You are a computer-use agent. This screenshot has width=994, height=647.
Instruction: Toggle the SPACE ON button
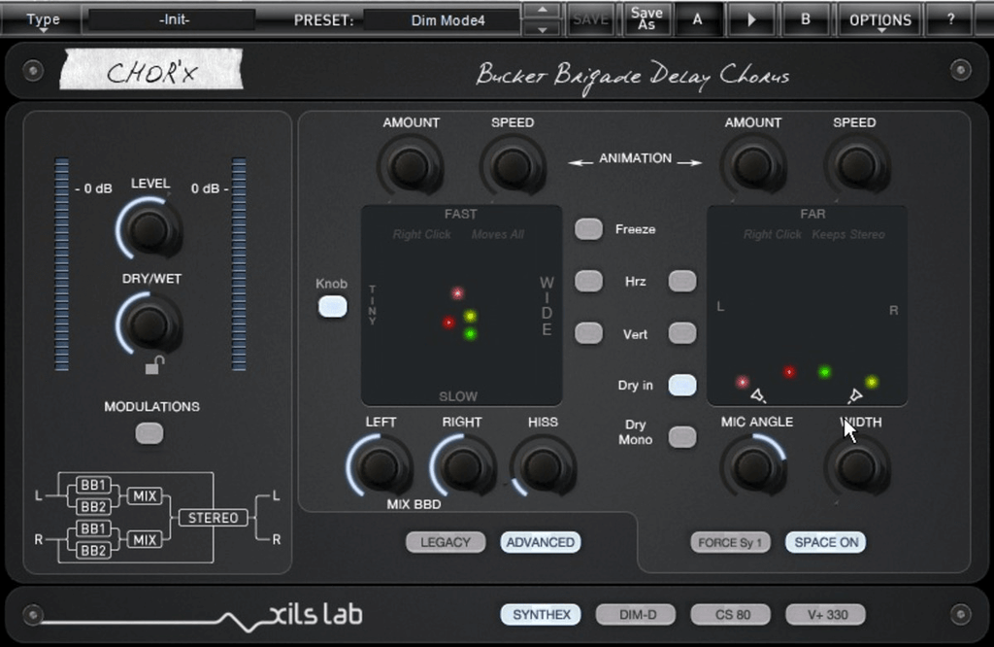coord(826,542)
